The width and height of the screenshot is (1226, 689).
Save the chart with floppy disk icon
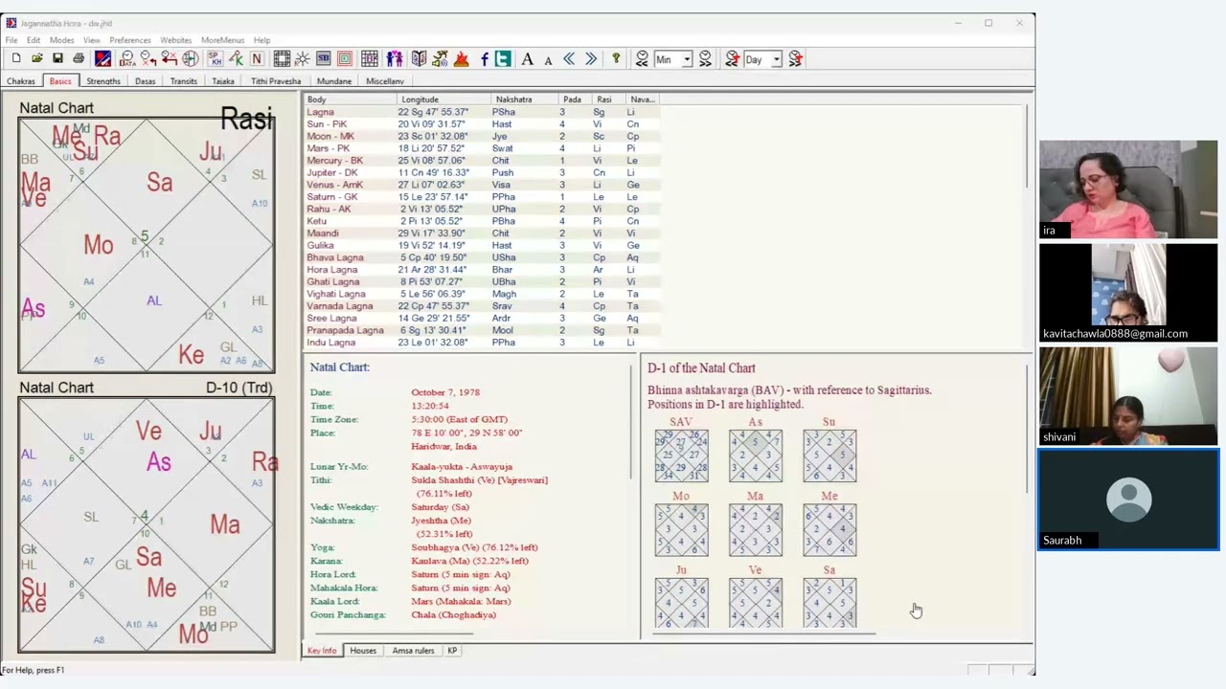pos(57,59)
